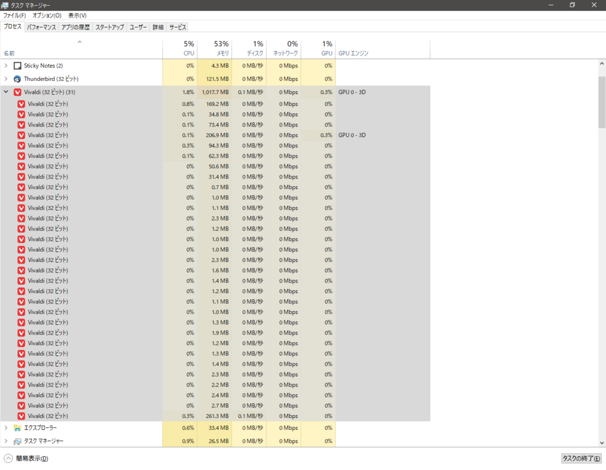Image resolution: width=606 pixels, height=470 pixels.
Task: Switch to the ユーザー tab
Action: pyautogui.click(x=138, y=27)
